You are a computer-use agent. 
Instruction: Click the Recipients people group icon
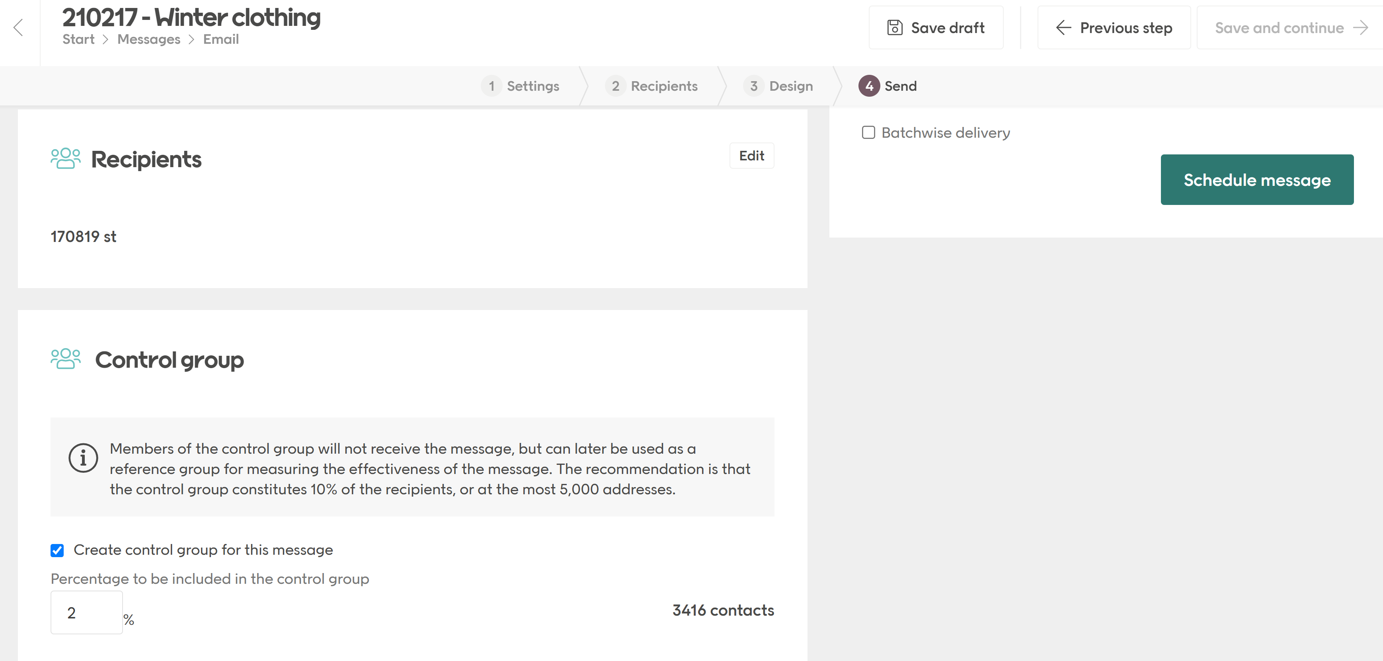pyautogui.click(x=66, y=159)
